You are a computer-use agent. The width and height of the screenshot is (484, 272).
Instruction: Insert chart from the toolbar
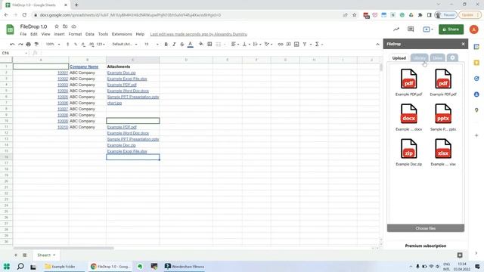(x=296, y=45)
